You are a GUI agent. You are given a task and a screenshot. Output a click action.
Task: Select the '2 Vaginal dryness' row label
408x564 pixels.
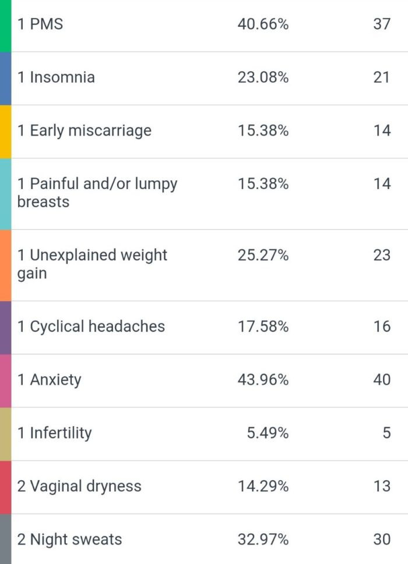pos(79,487)
